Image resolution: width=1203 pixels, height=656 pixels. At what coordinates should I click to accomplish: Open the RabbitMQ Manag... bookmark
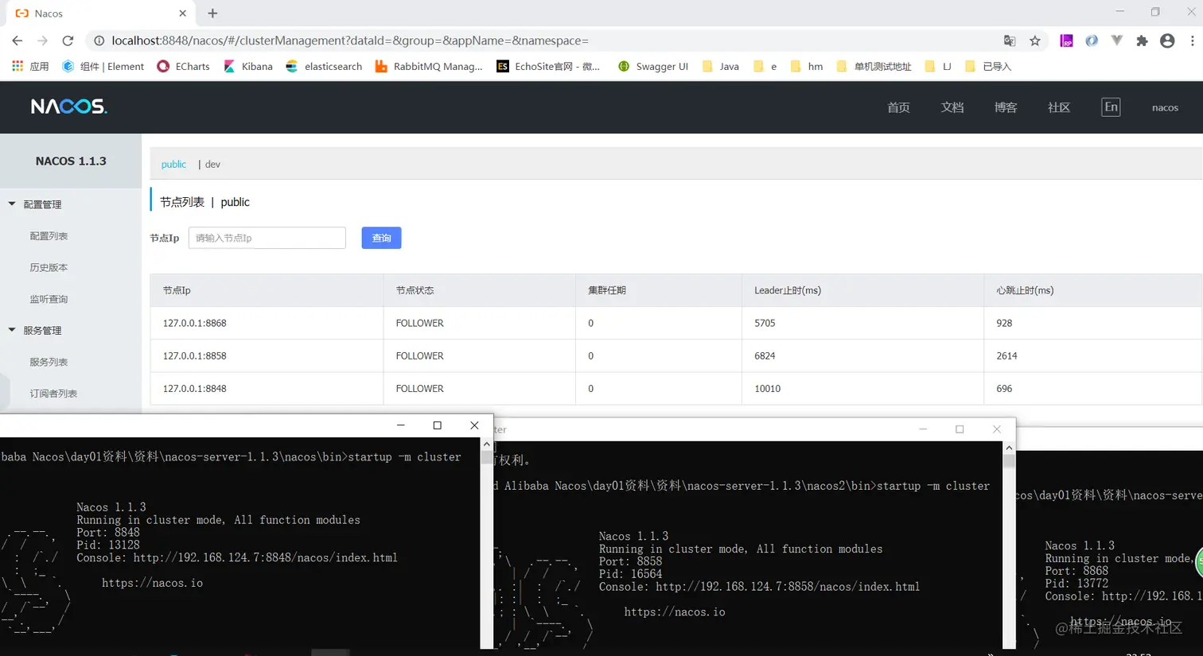click(429, 67)
